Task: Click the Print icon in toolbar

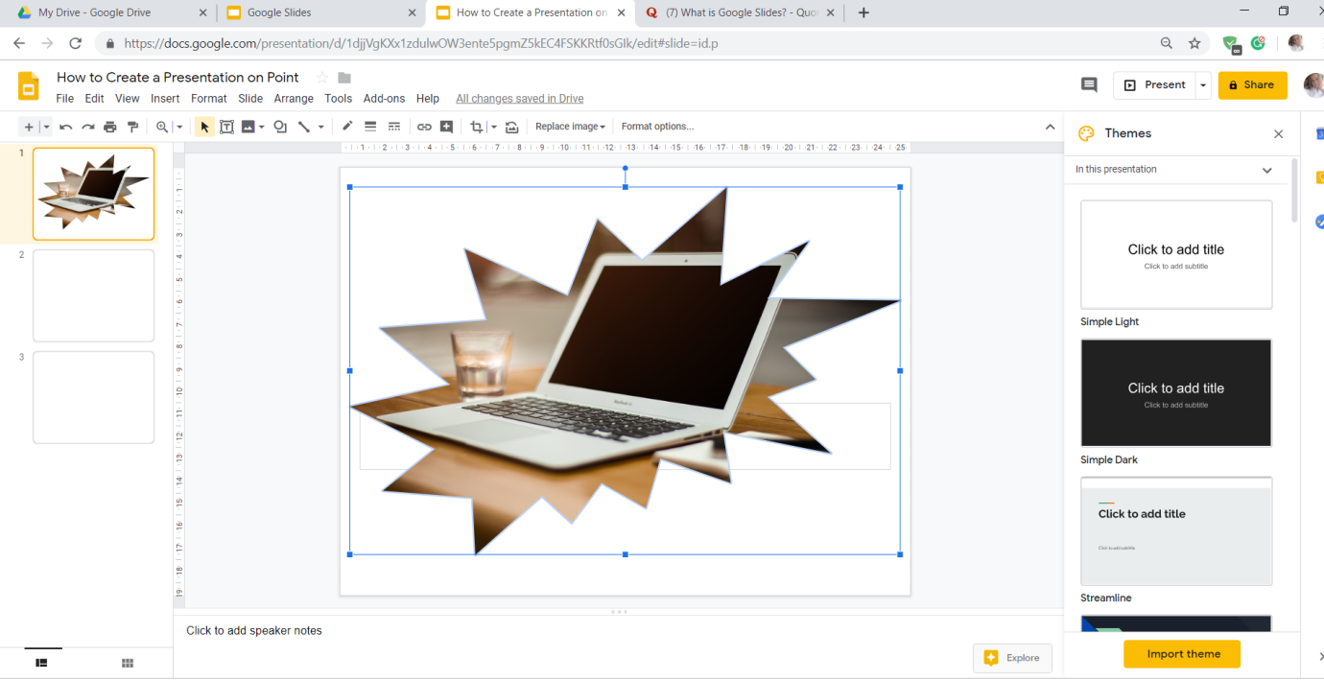Action: (x=110, y=127)
